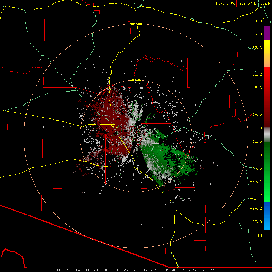
Task: Click the -94.2 legend value
Action: coord(256,209)
